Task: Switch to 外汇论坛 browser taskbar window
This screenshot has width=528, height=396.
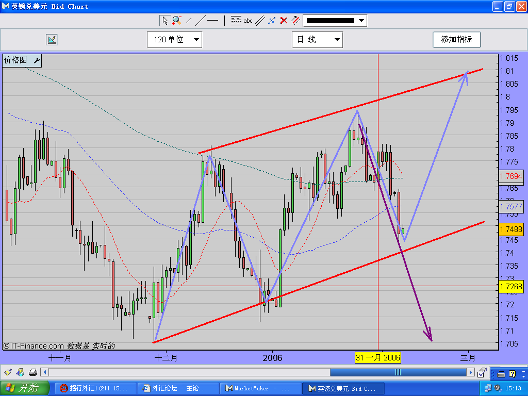Action: pos(178,388)
